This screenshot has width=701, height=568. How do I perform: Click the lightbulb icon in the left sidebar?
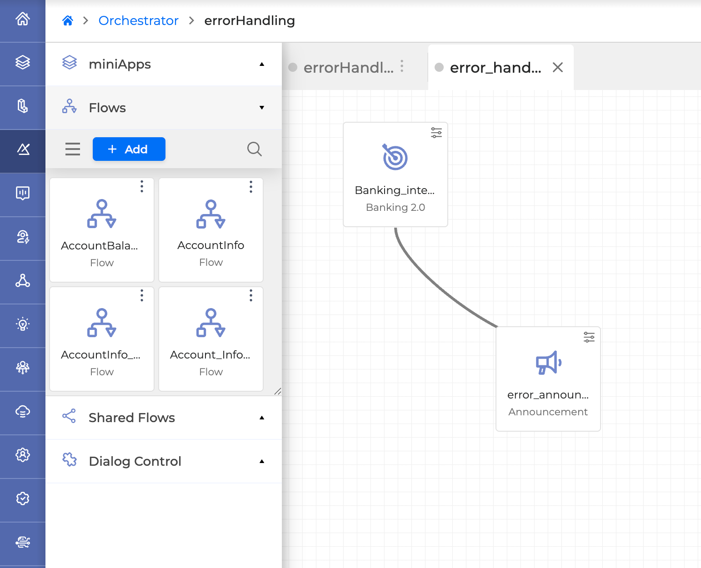coord(23,324)
